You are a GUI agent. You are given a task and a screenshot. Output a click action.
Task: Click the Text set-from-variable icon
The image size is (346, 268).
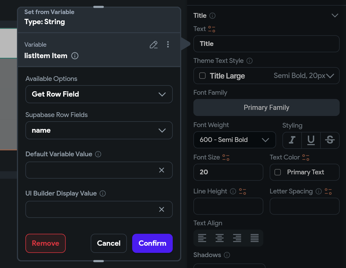point(212,29)
